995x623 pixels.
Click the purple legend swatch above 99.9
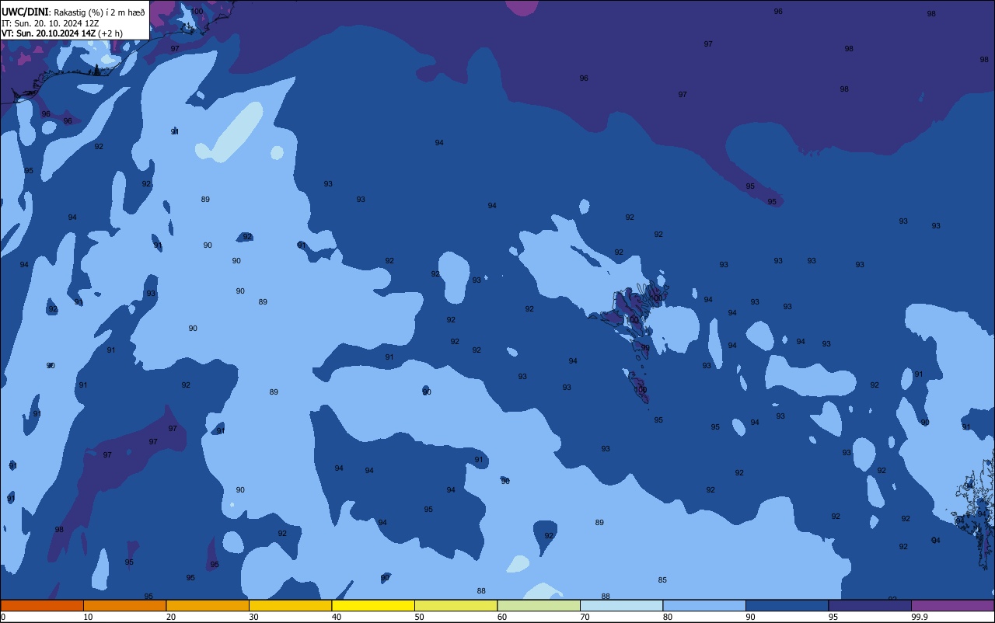952,605
